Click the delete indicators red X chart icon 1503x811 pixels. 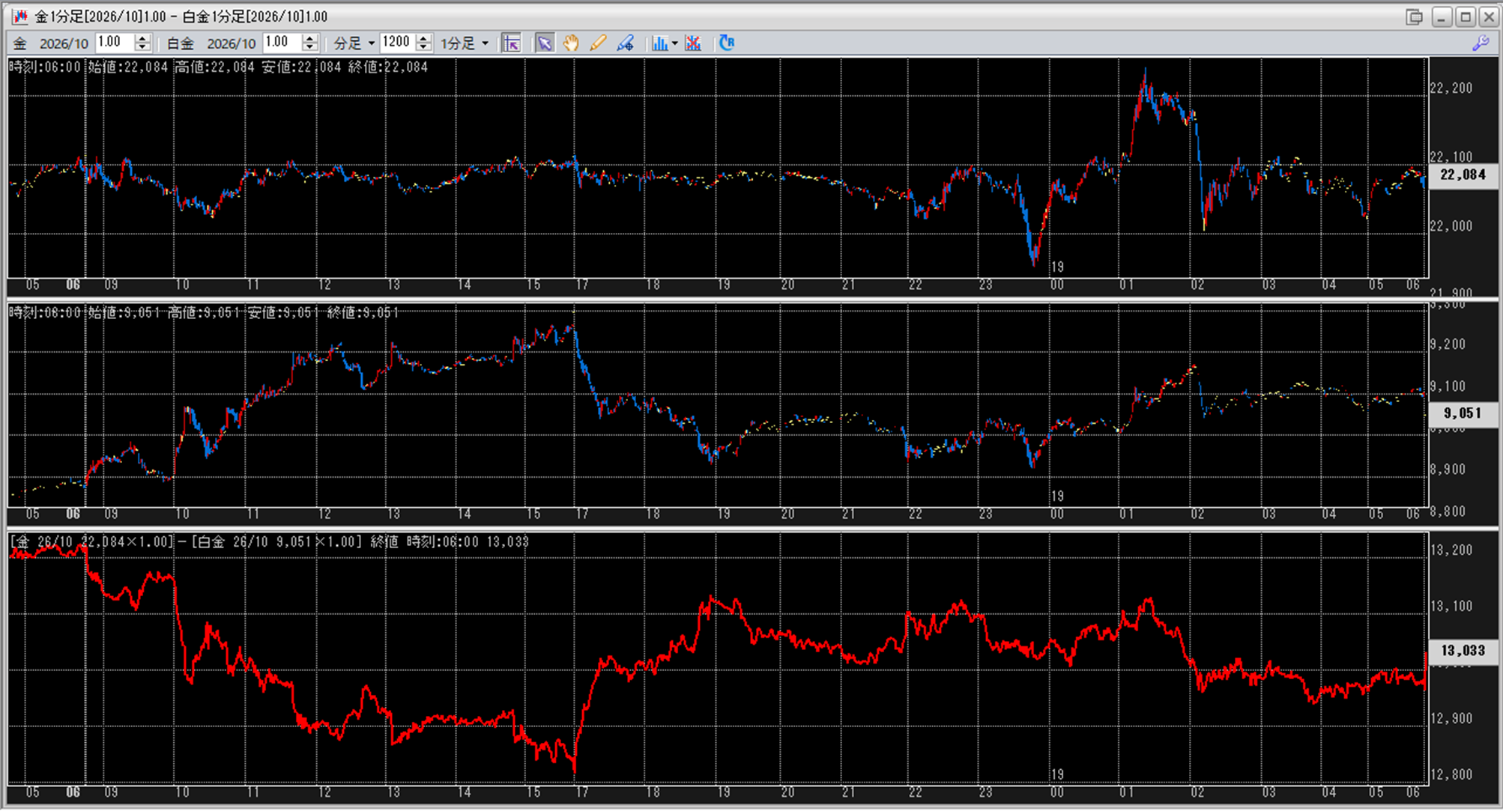point(693,43)
